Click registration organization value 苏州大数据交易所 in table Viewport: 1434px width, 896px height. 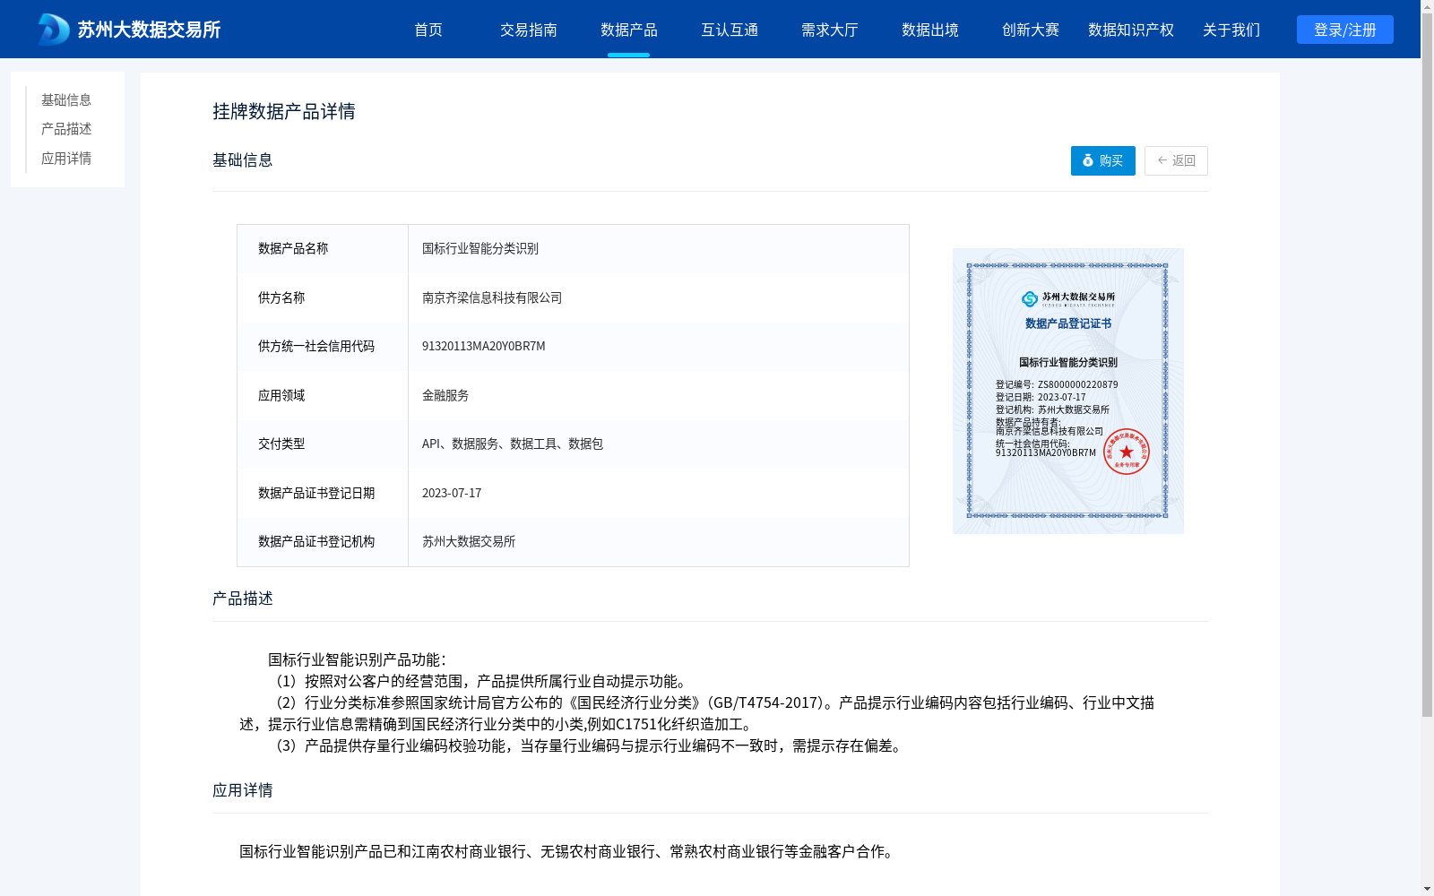pos(469,541)
